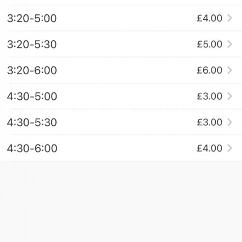Select the middle of the 4:30-5:30 row

(x=121, y=122)
